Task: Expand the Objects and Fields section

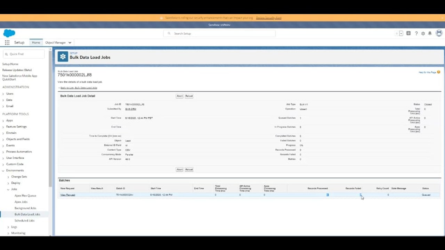Action: click(3, 139)
